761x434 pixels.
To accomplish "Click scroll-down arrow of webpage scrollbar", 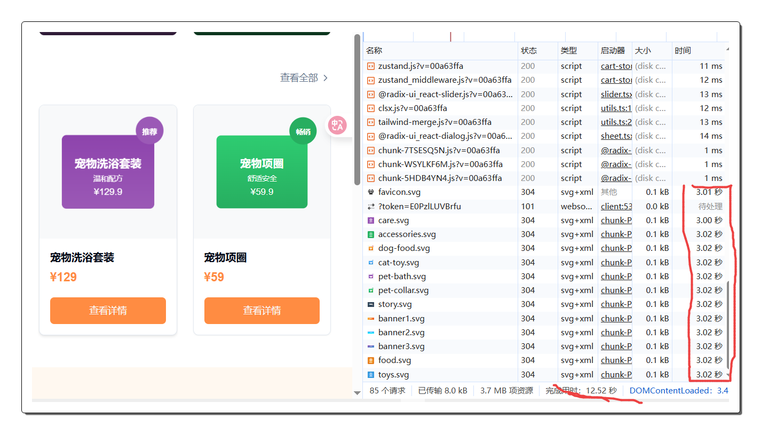I will pyautogui.click(x=357, y=393).
